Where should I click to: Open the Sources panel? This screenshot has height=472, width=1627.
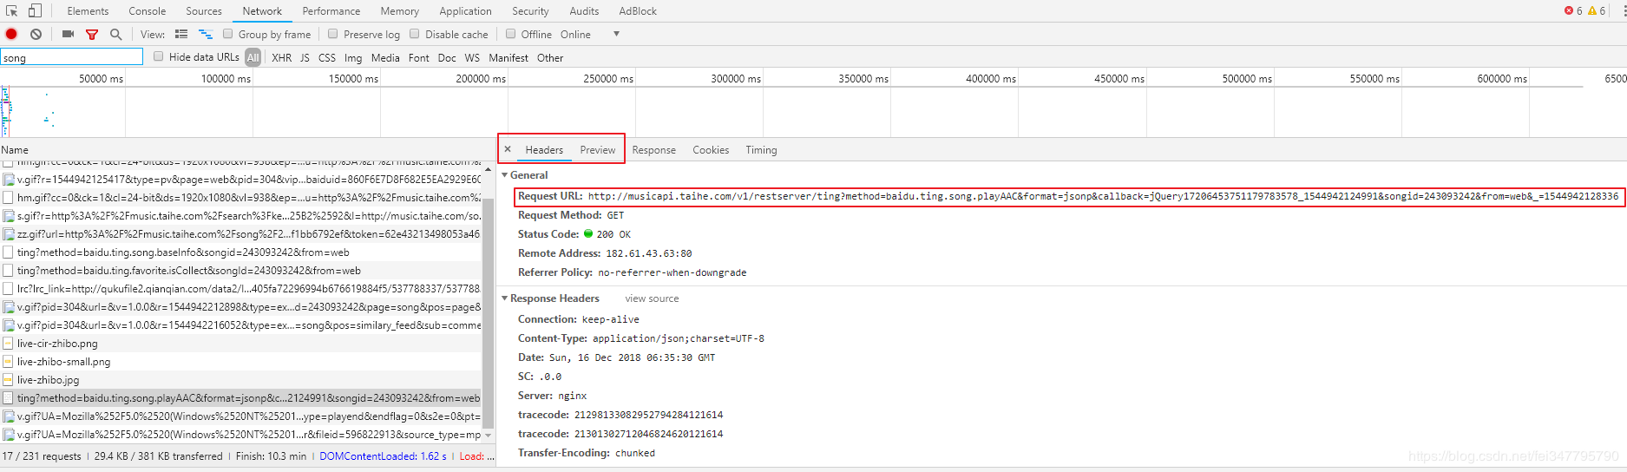click(x=204, y=10)
